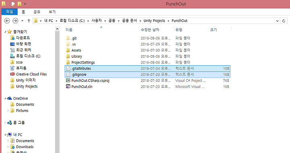The width and height of the screenshot is (290, 153).
Task: Open Unity Projects folder in favorites sidebar
Action: tap(27, 86)
